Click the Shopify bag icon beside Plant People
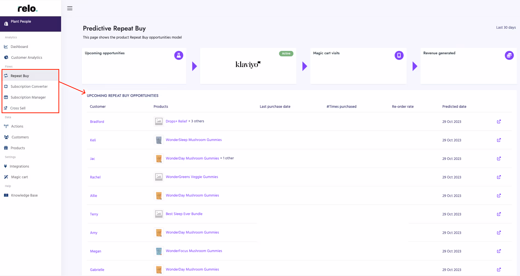 tap(6, 24)
